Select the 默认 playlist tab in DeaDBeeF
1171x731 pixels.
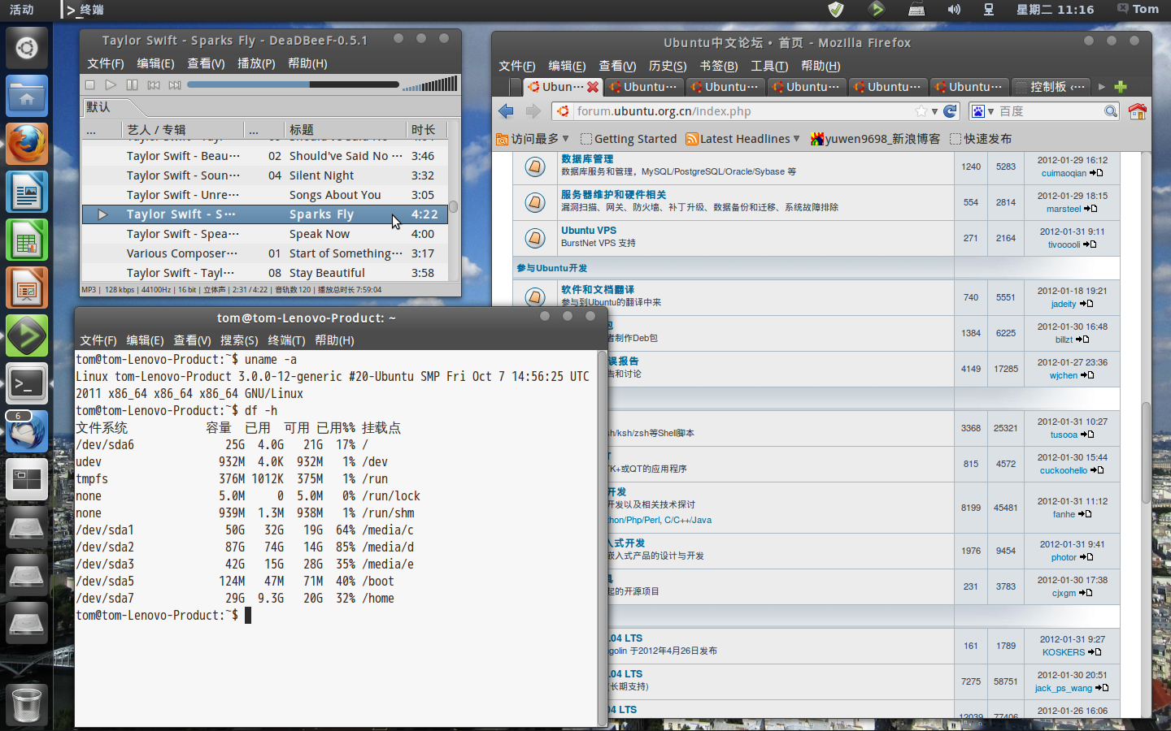tap(98, 106)
